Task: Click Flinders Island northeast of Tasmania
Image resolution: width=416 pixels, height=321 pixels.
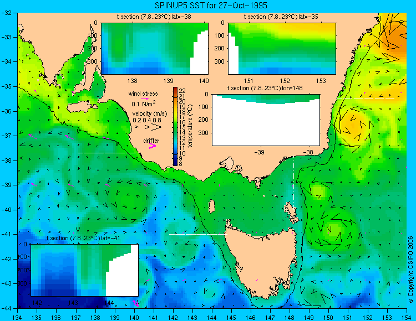Action: tap(291, 212)
